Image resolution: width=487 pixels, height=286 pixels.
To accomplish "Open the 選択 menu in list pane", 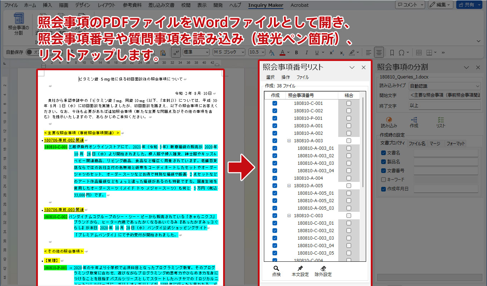I will 270,77.
